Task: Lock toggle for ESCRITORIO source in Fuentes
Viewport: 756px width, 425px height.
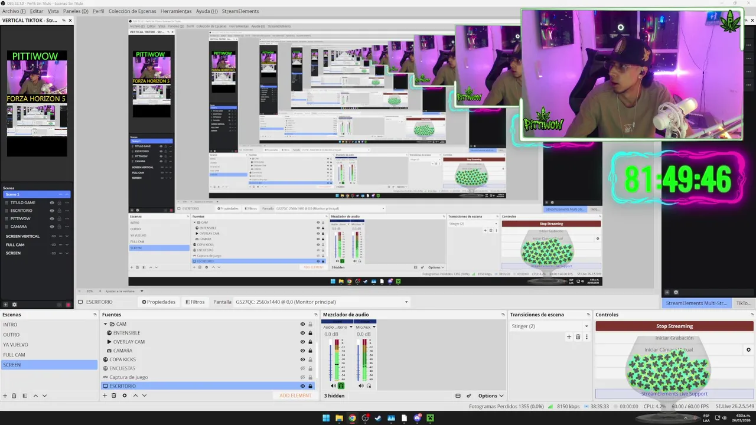Action: (x=310, y=386)
